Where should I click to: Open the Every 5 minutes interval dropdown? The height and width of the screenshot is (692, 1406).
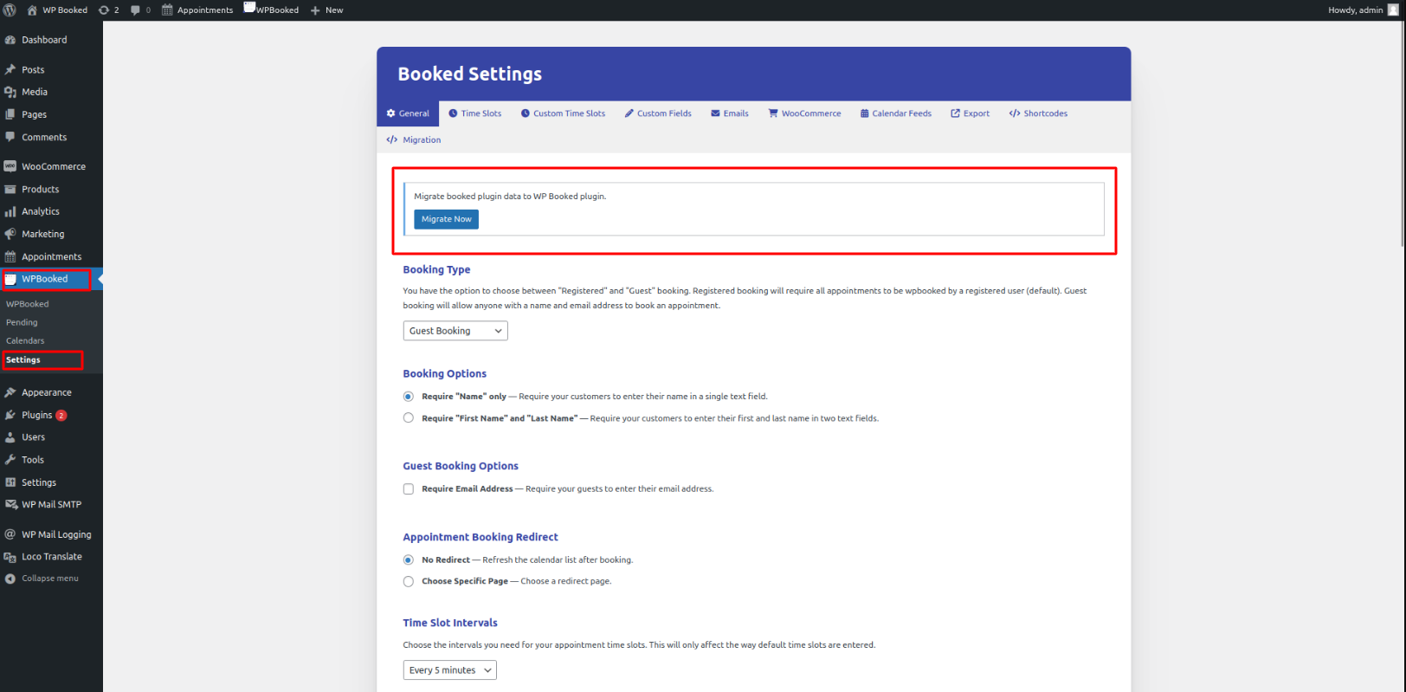(450, 670)
